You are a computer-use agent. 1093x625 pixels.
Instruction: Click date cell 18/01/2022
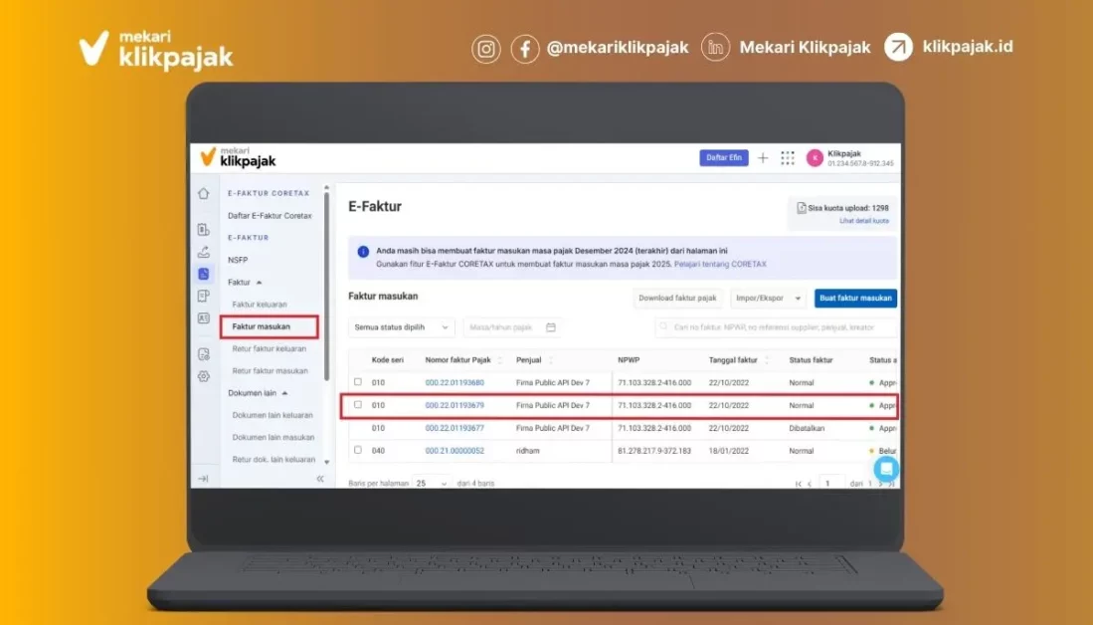pyautogui.click(x=728, y=451)
